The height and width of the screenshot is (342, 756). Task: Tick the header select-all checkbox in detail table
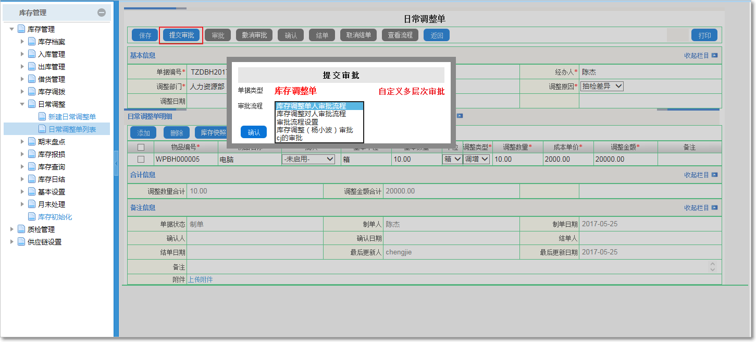click(x=141, y=148)
